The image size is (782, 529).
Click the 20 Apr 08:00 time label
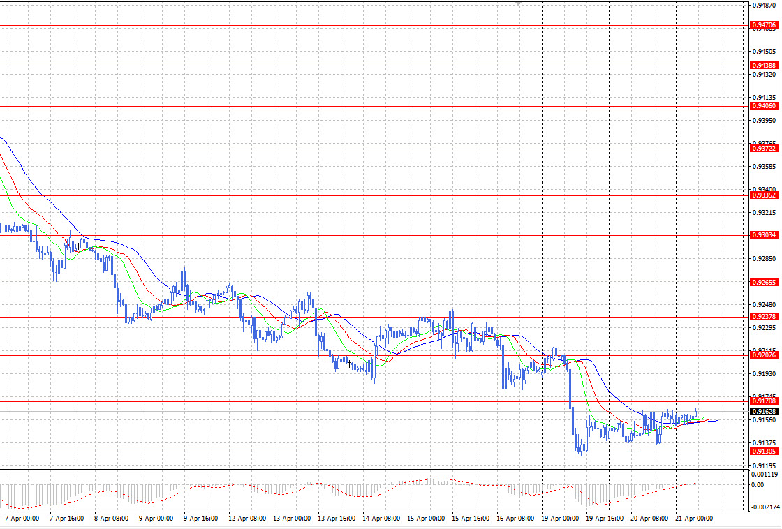649,519
